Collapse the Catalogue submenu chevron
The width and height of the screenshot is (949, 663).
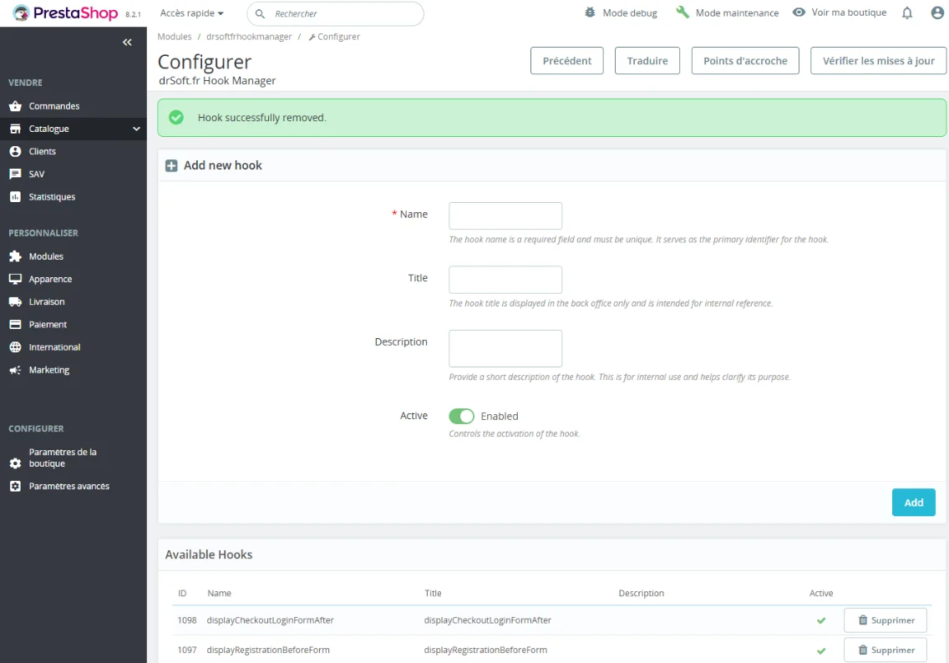[x=135, y=129]
